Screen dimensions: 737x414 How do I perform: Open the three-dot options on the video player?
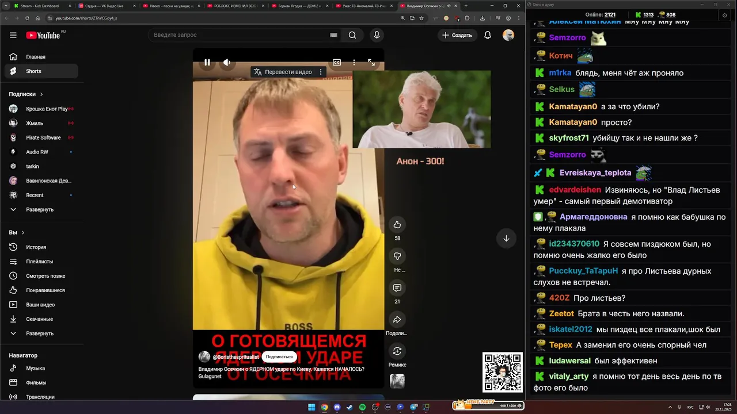[354, 62]
